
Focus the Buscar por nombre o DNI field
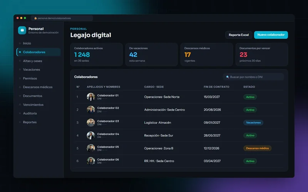point(253,77)
